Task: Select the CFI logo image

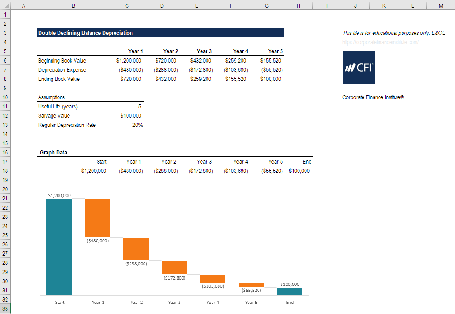Action: click(358, 68)
